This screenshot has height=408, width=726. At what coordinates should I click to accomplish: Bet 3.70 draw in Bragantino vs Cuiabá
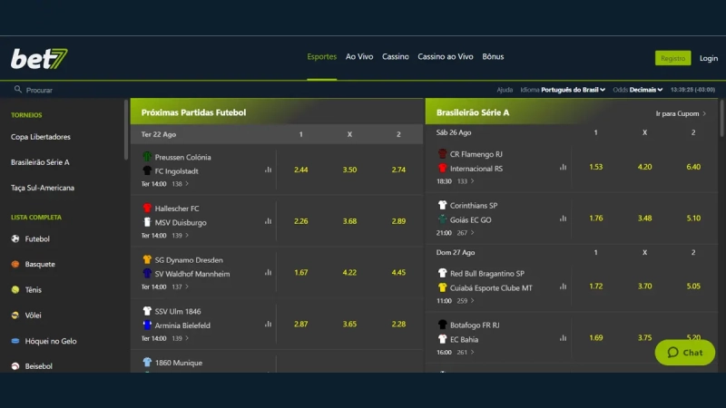coord(644,287)
